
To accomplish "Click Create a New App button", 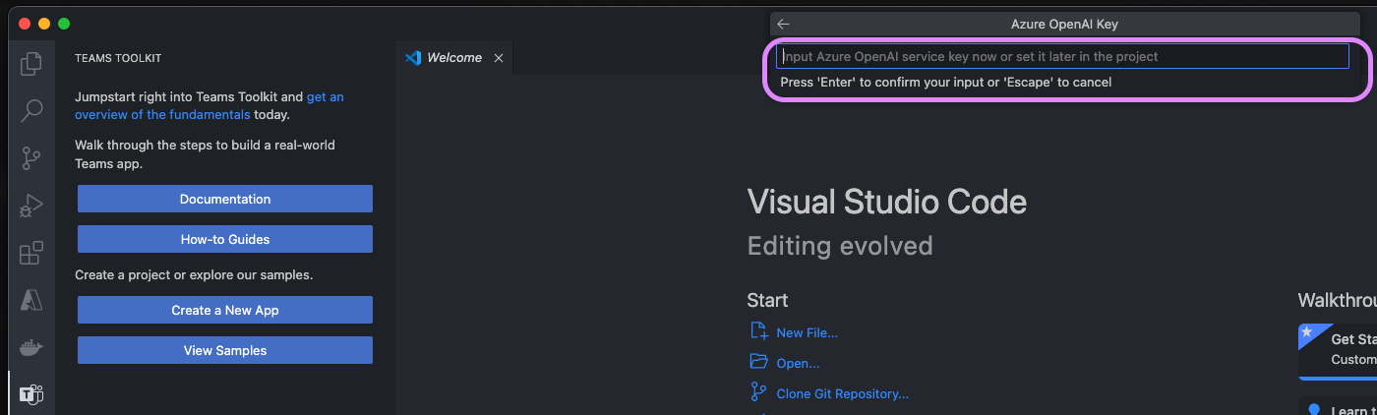I will click(225, 310).
